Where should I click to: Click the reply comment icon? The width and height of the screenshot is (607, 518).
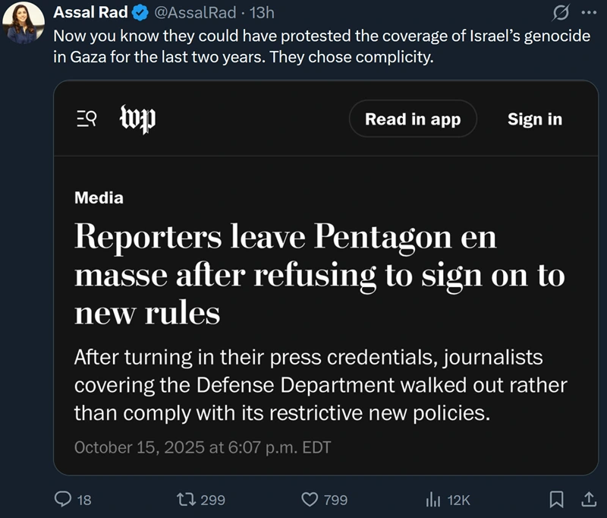click(63, 499)
